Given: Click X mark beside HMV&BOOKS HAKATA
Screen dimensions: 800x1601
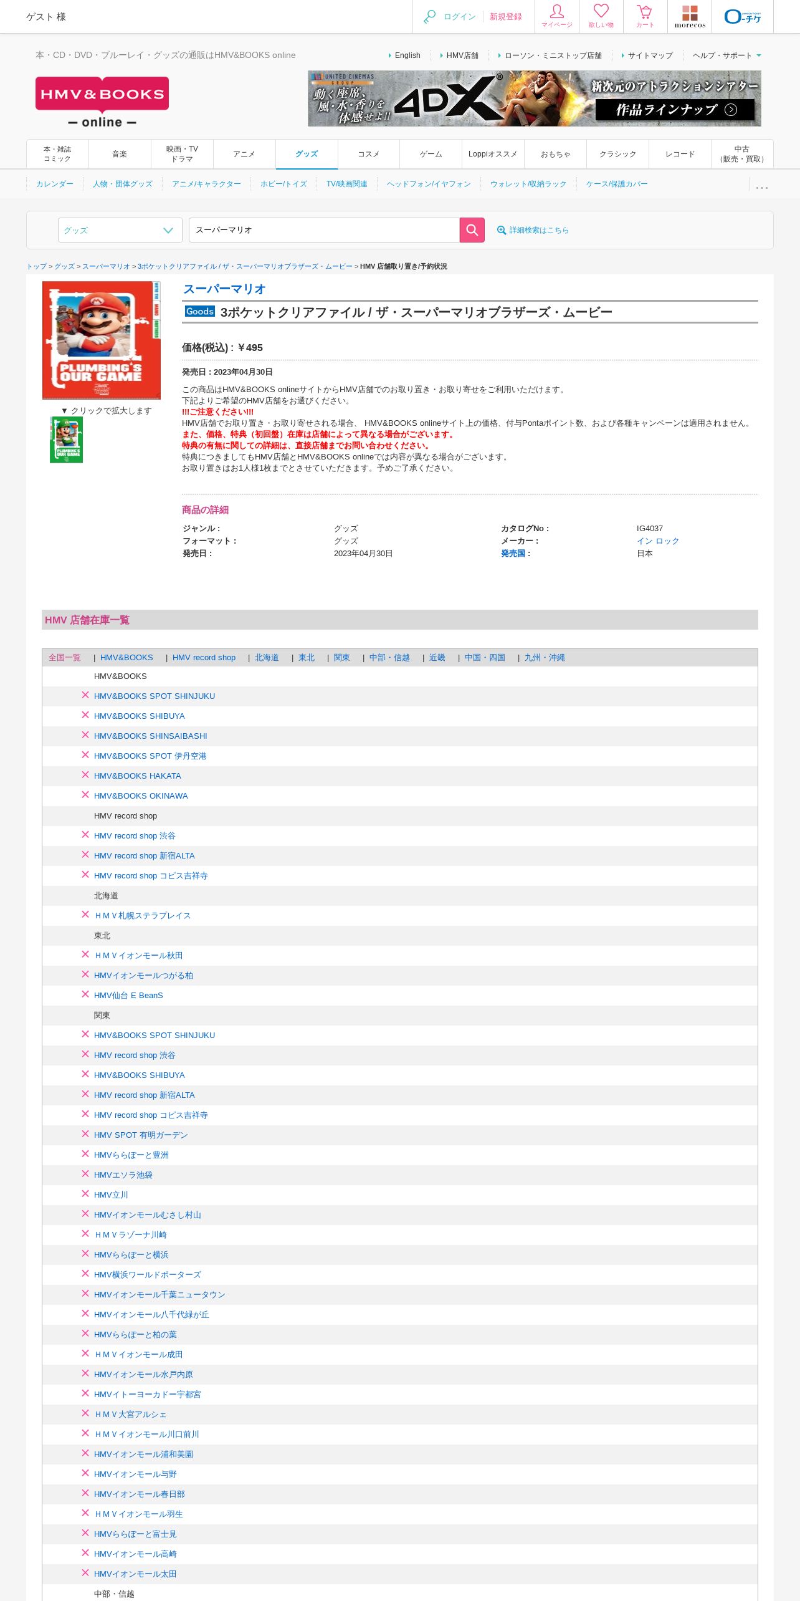Looking at the screenshot, I should 85,775.
